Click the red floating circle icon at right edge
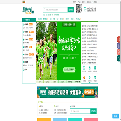 [119, 39]
